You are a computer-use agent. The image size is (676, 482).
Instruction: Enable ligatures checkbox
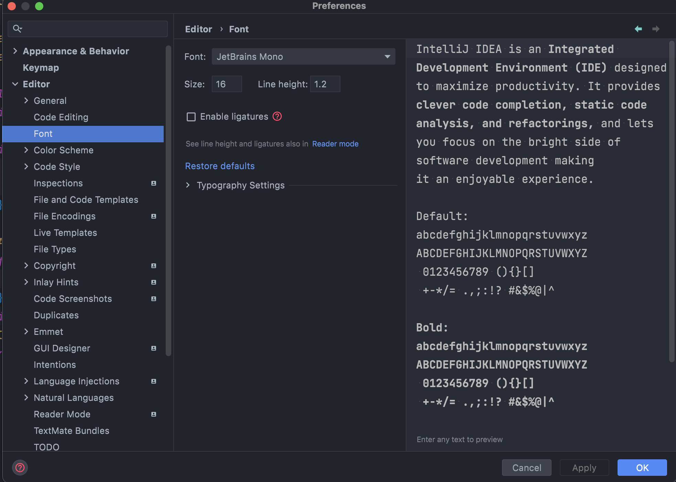[191, 117]
